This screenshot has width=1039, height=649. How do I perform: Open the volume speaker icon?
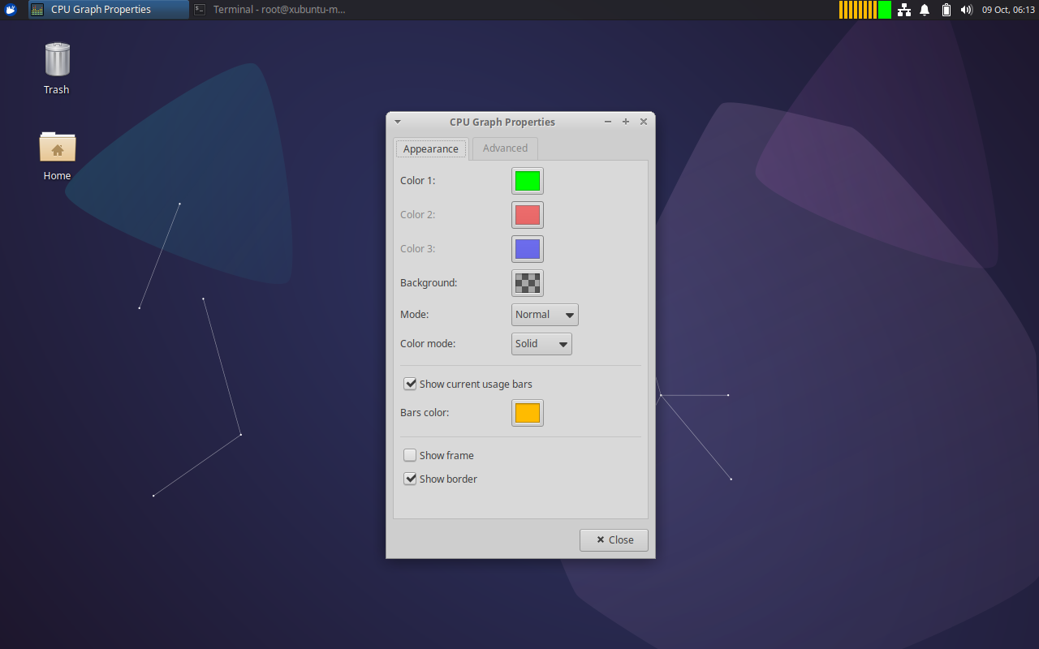point(966,10)
